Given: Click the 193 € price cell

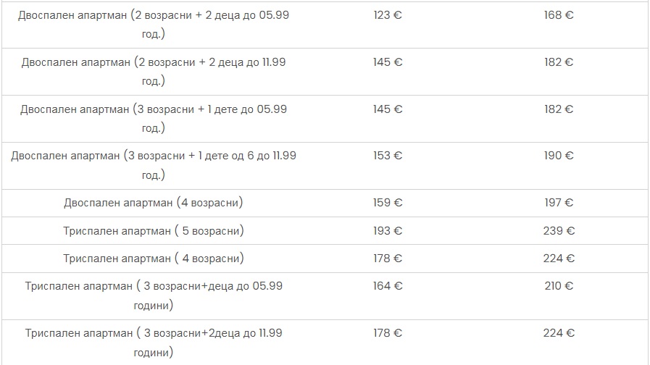Looking at the screenshot, I should point(387,231).
